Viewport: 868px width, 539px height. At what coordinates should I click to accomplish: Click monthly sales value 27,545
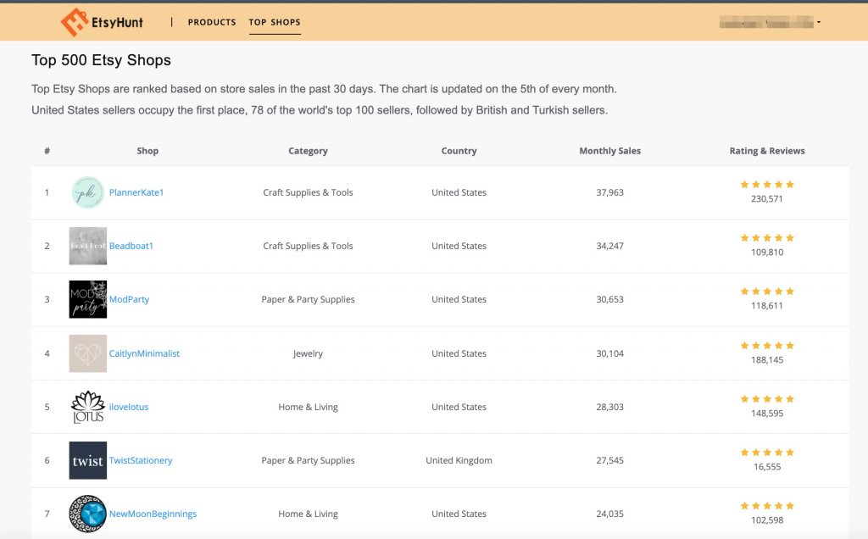click(610, 460)
